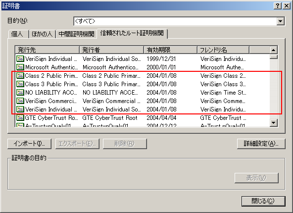
Task: Click the インポート button
Action: (29, 144)
